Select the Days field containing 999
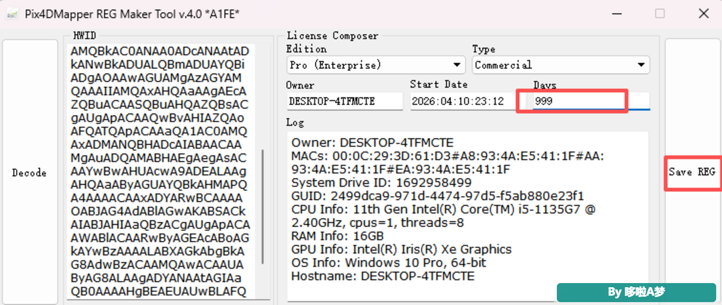The image size is (722, 305). (591, 101)
